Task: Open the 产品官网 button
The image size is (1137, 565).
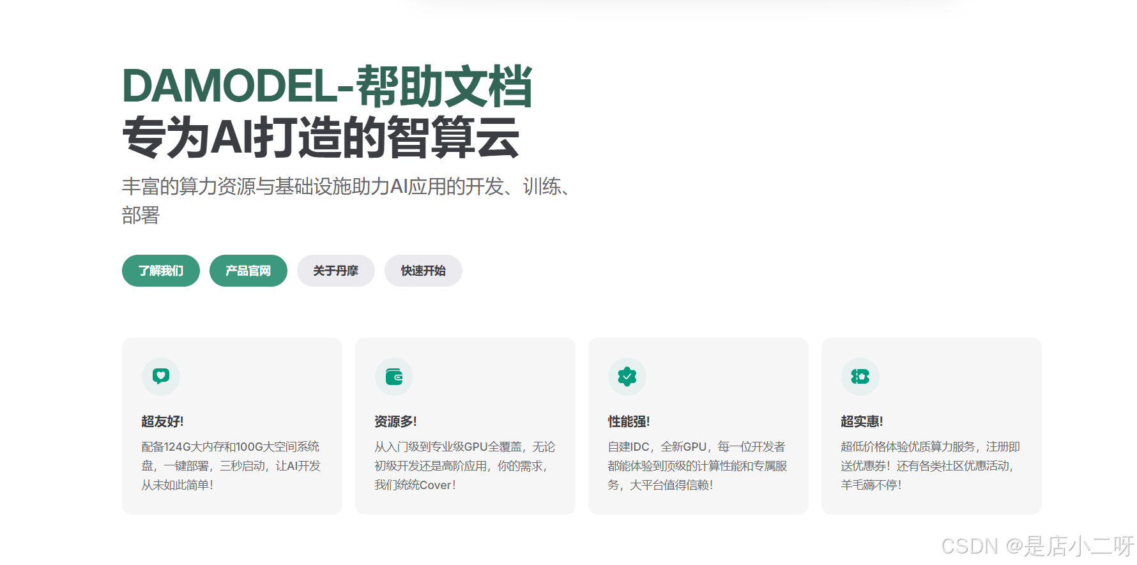Action: pyautogui.click(x=248, y=271)
